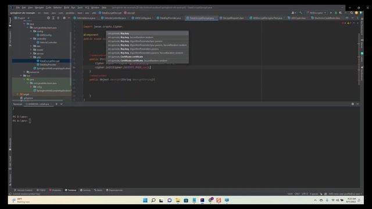
Task: Open the run configuration dropdown
Action: 317,13
